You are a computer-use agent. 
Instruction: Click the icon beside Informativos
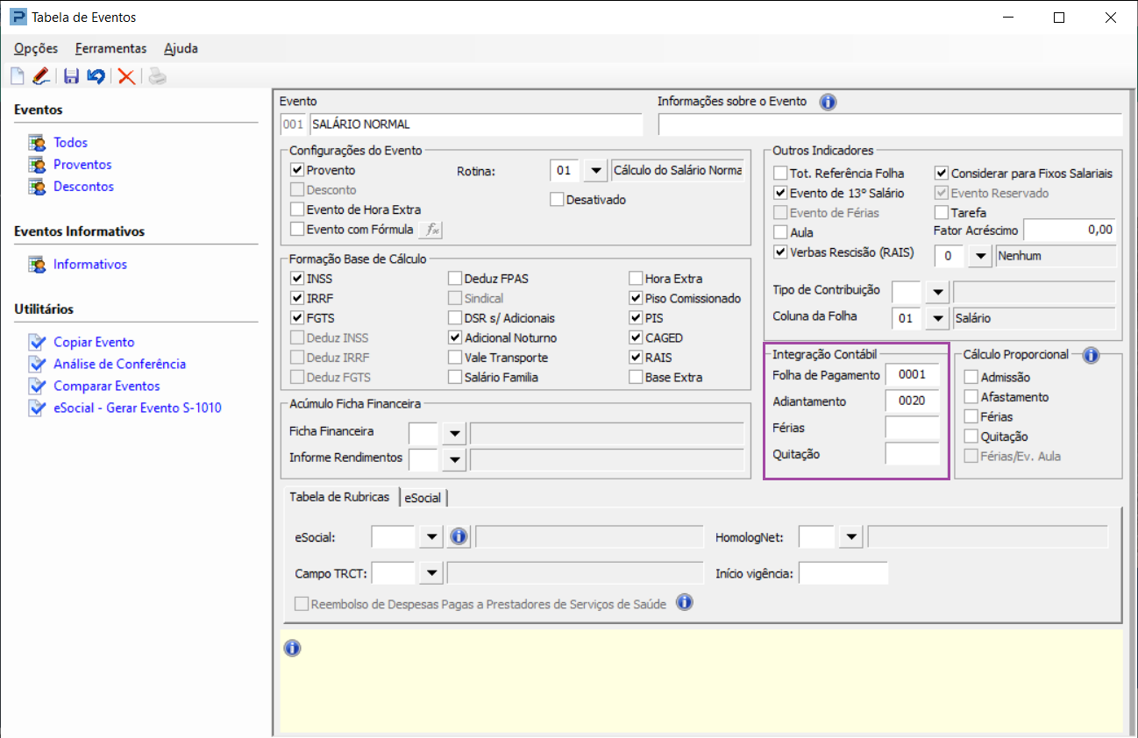(x=37, y=264)
